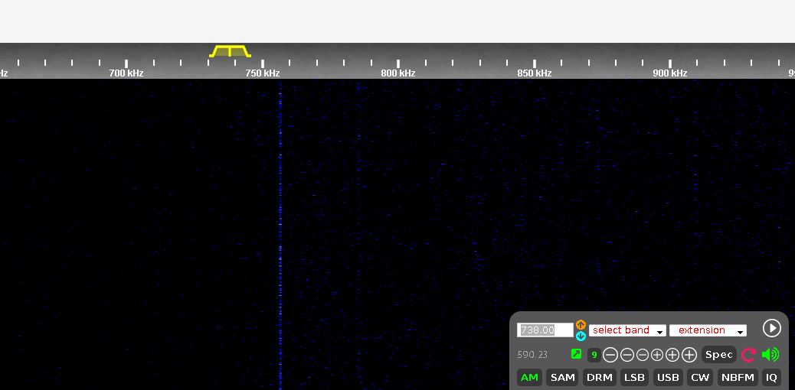Choose USB mode
Image resolution: width=795 pixels, height=390 pixels.
(668, 377)
